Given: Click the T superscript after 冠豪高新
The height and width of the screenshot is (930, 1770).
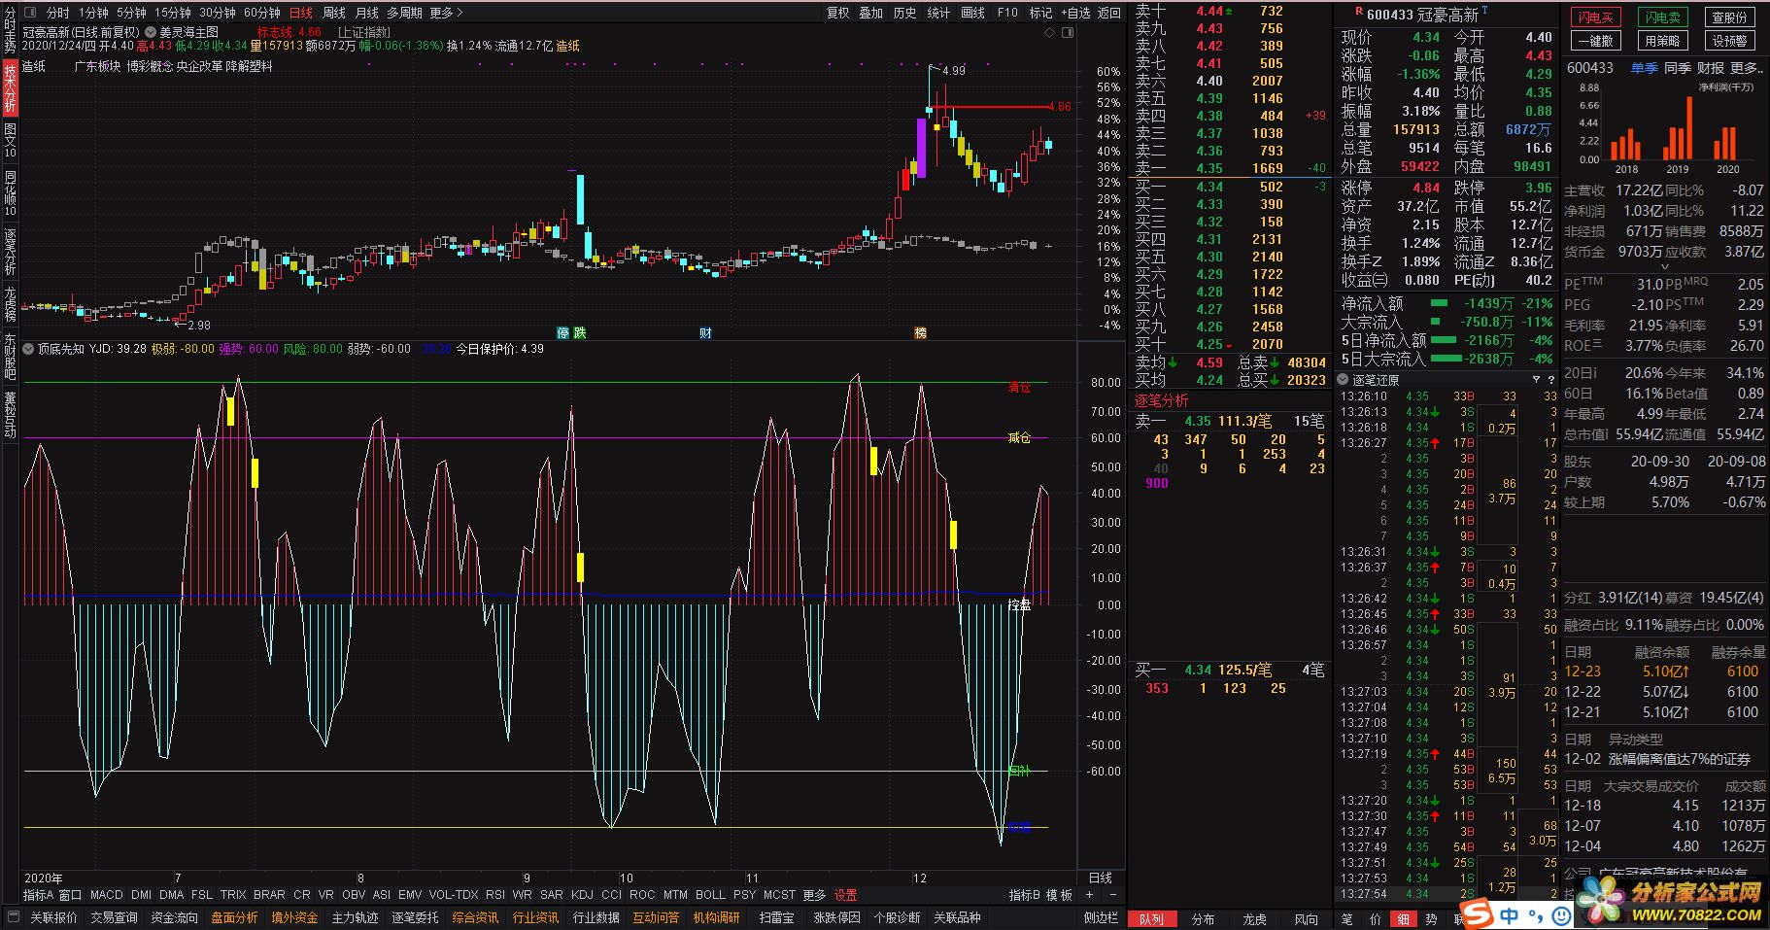Looking at the screenshot, I should [x=1484, y=10].
